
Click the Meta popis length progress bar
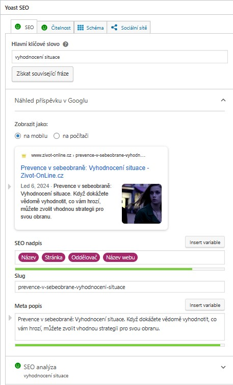point(120,345)
